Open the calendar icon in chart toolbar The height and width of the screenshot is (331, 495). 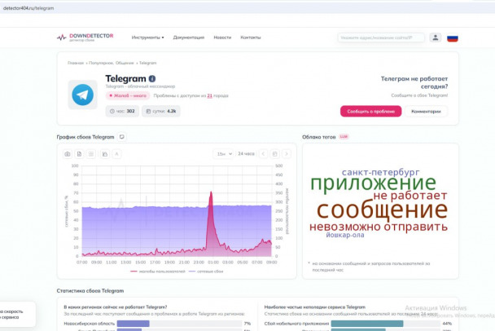coord(274,153)
